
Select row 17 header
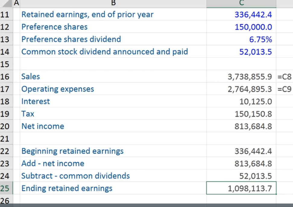pos(6,89)
